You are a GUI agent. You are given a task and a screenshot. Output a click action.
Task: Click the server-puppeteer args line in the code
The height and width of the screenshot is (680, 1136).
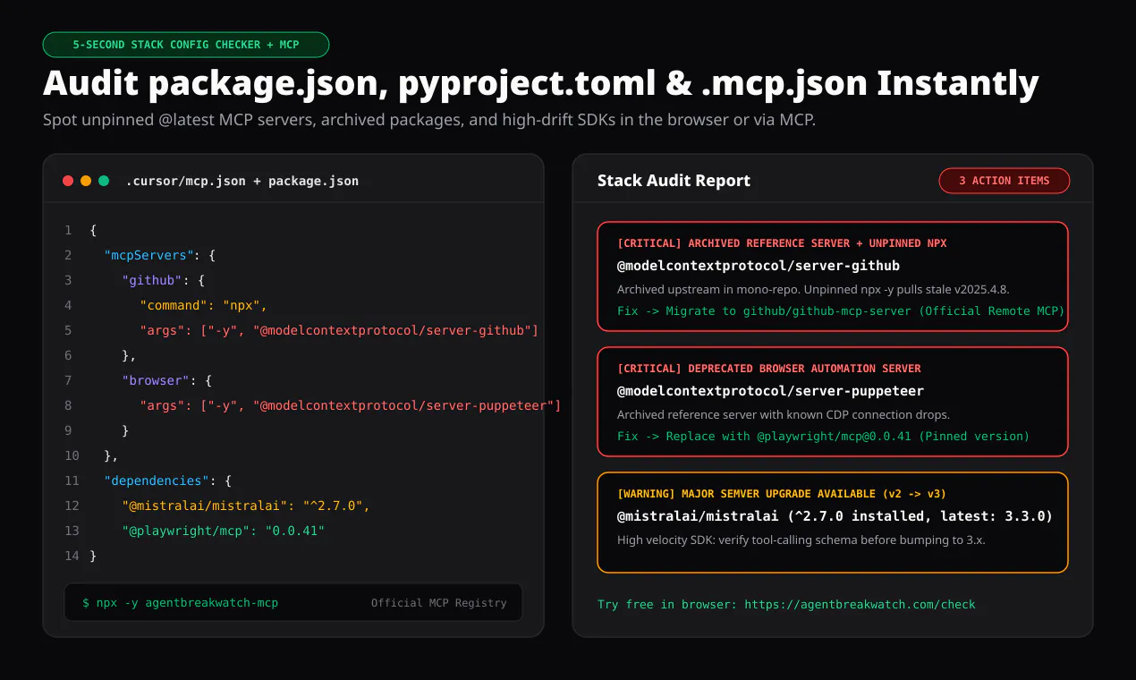coord(350,406)
